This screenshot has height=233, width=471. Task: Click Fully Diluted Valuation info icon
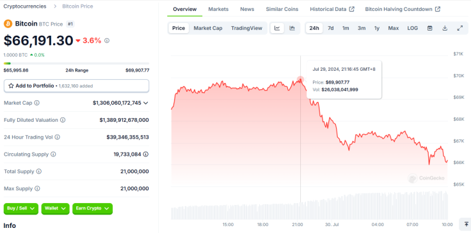[63, 120]
